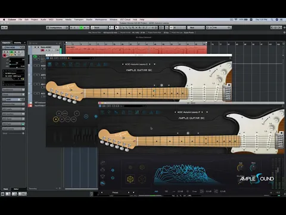The image size is (286, 215).
Task: Select the large dark cube icon beside the yellow cube
Action: point(142,179)
